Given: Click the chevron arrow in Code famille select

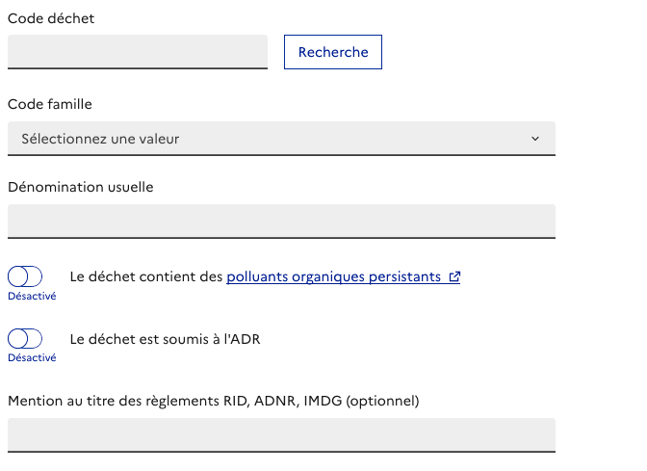Looking at the screenshot, I should coord(535,139).
